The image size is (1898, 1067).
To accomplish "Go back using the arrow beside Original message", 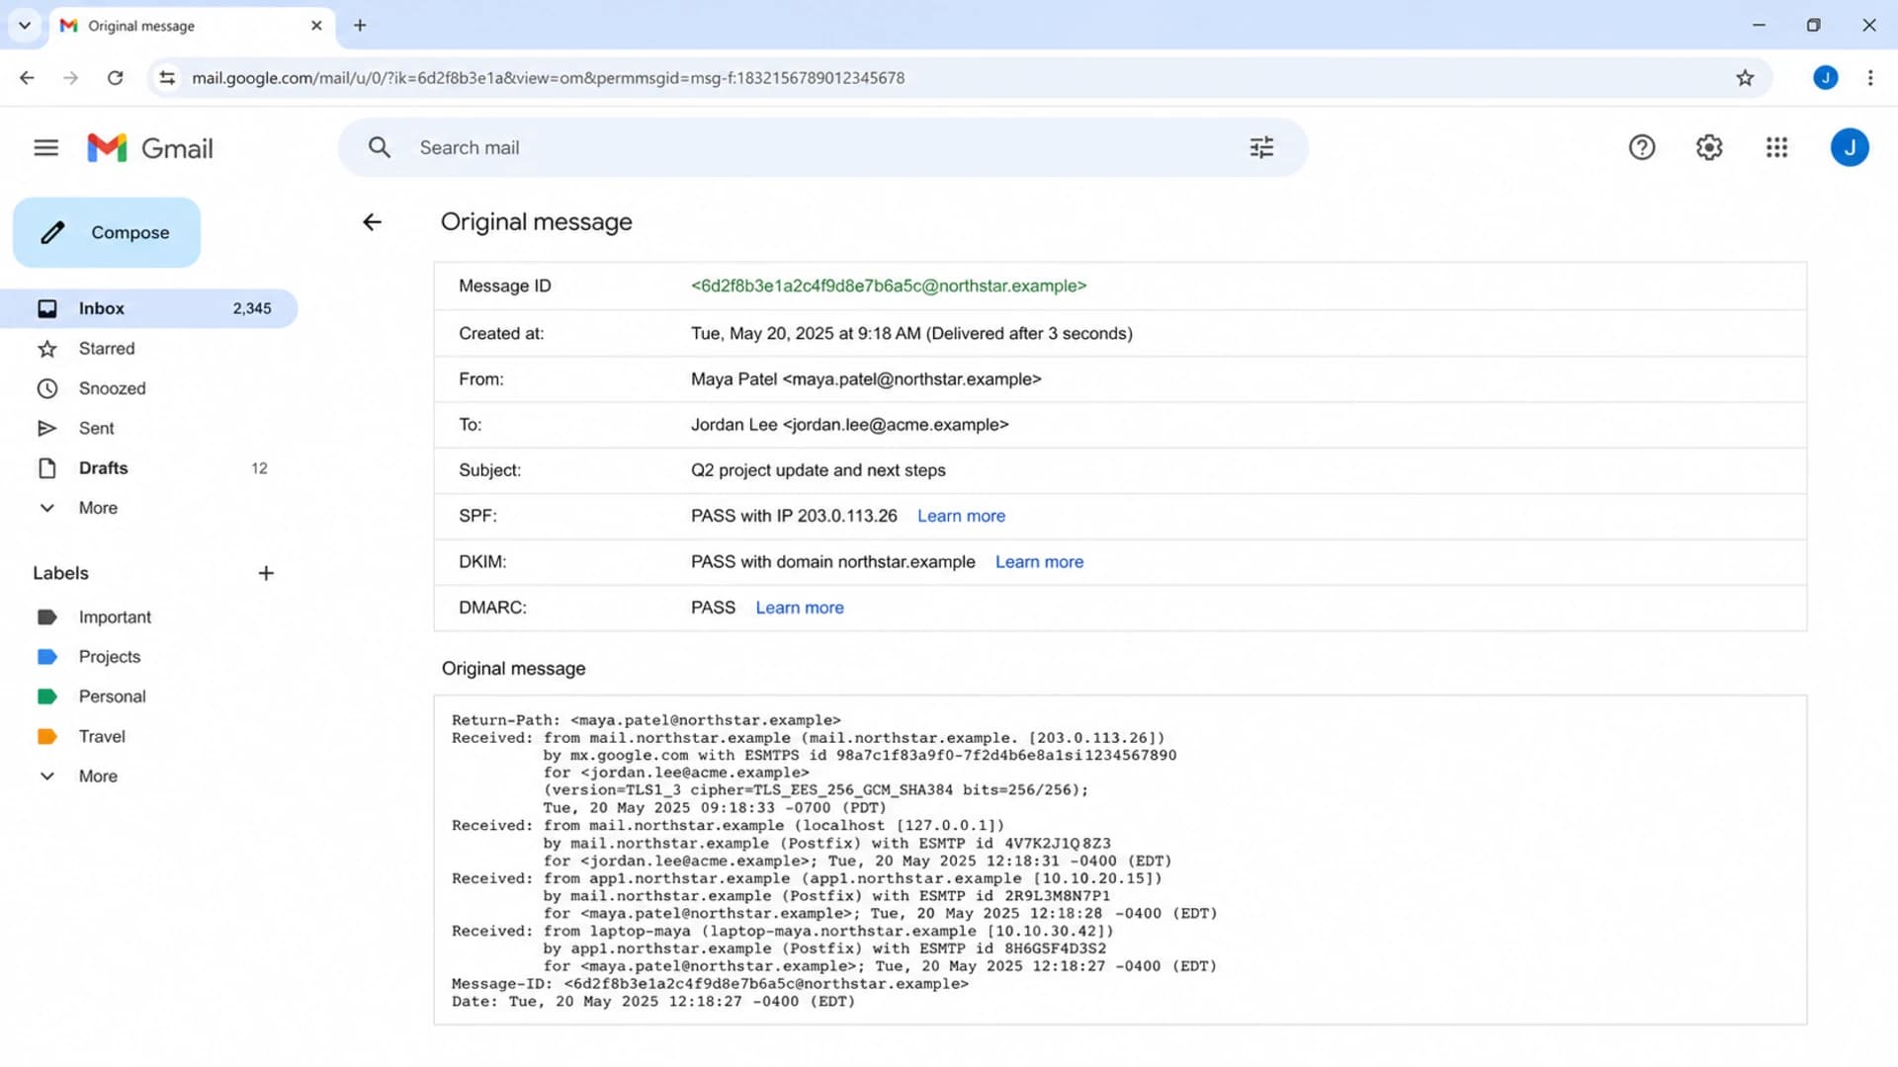I will pos(372,222).
